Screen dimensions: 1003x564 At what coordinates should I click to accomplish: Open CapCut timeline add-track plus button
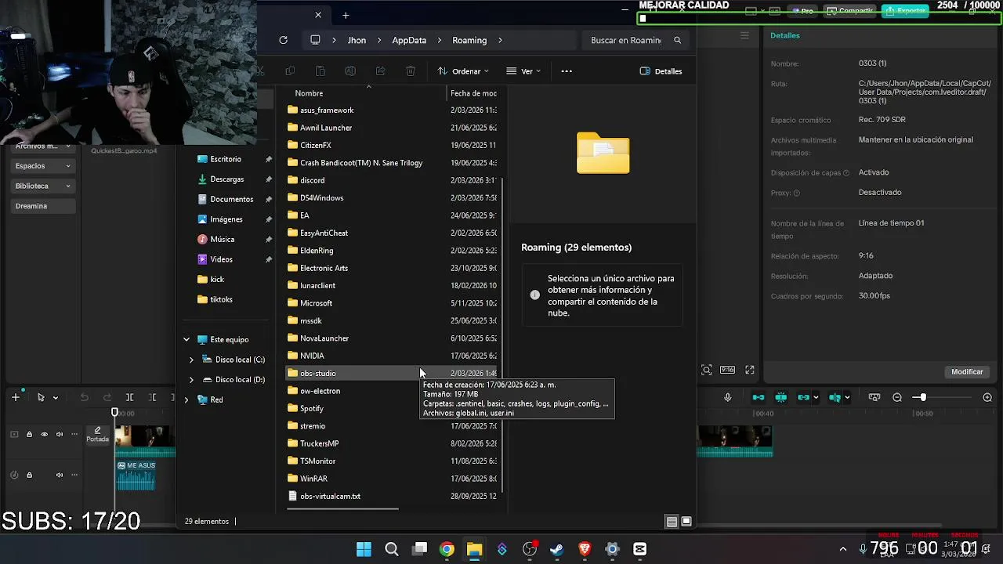pyautogui.click(x=15, y=397)
